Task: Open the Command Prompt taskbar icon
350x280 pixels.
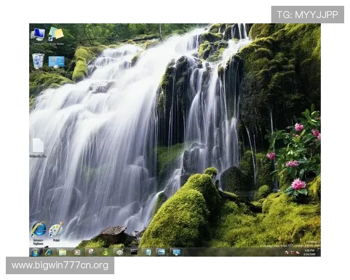Action: 134,252
